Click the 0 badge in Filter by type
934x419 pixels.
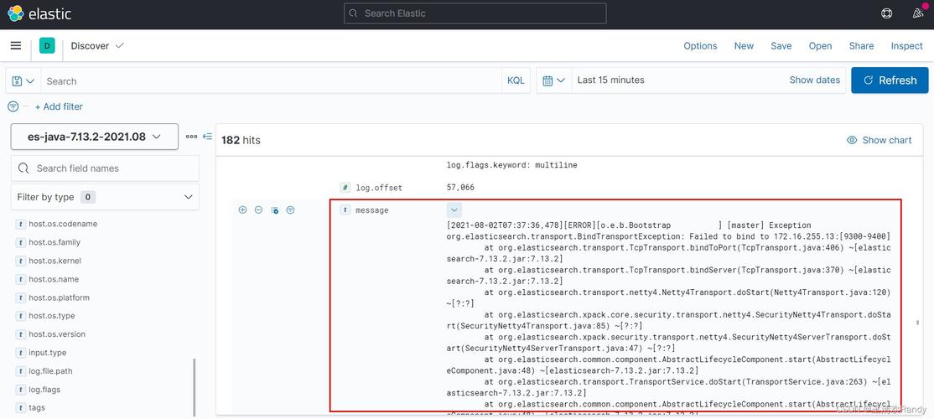[87, 197]
